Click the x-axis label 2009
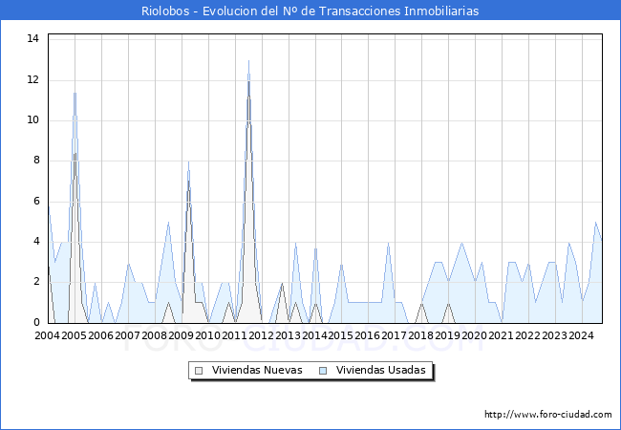This screenshot has width=621, height=430. point(181,335)
